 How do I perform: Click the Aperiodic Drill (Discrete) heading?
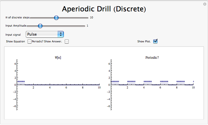[104, 9]
